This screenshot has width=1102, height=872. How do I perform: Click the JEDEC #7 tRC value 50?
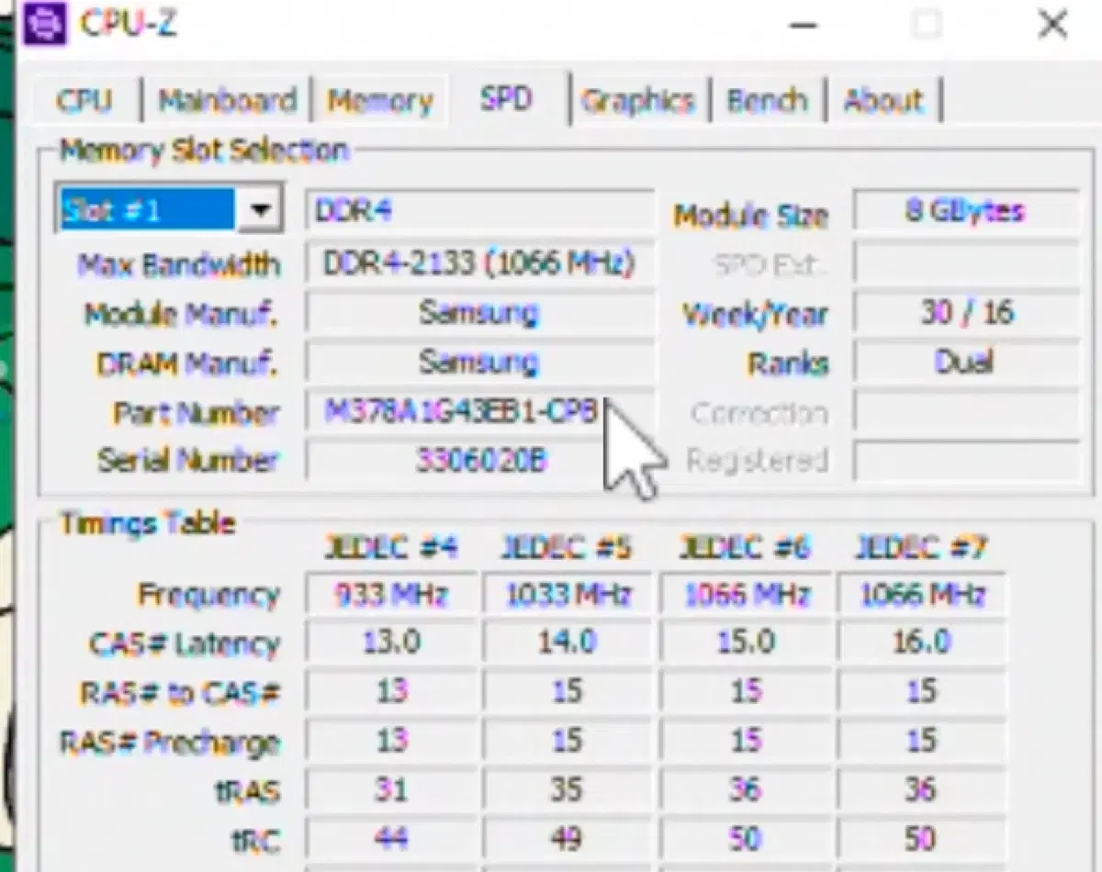coord(922,837)
